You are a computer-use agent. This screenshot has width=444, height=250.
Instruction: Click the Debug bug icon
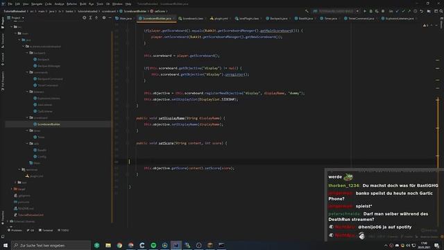pyautogui.click(x=370, y=11)
